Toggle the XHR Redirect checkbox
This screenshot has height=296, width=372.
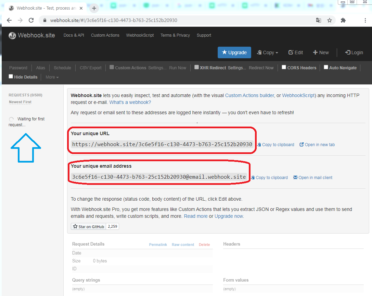point(196,67)
